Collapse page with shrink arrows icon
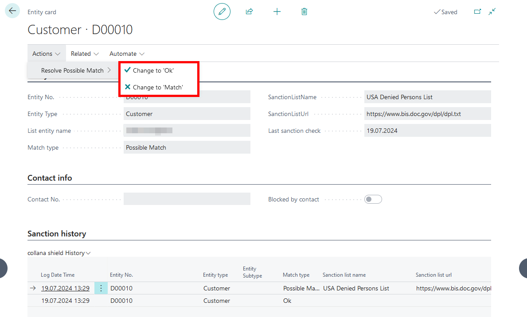This screenshot has height=317, width=527. (492, 12)
